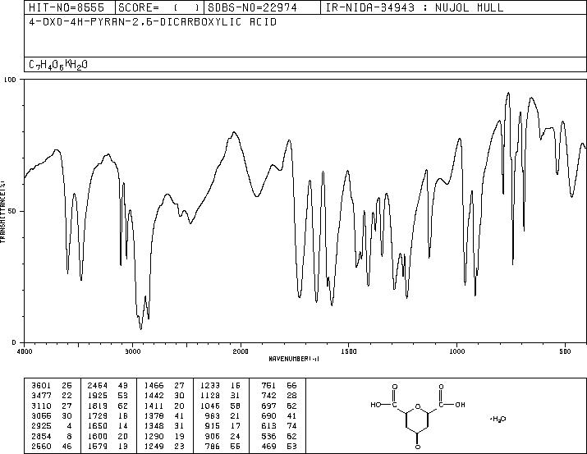
Task: Click the ·H2O hydrate label beside structure
Action: coord(498,419)
